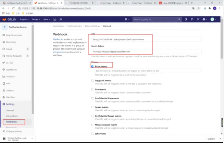Open the Groups dropdown in navbar
This screenshot has height=143, width=224.
[x=36, y=19]
